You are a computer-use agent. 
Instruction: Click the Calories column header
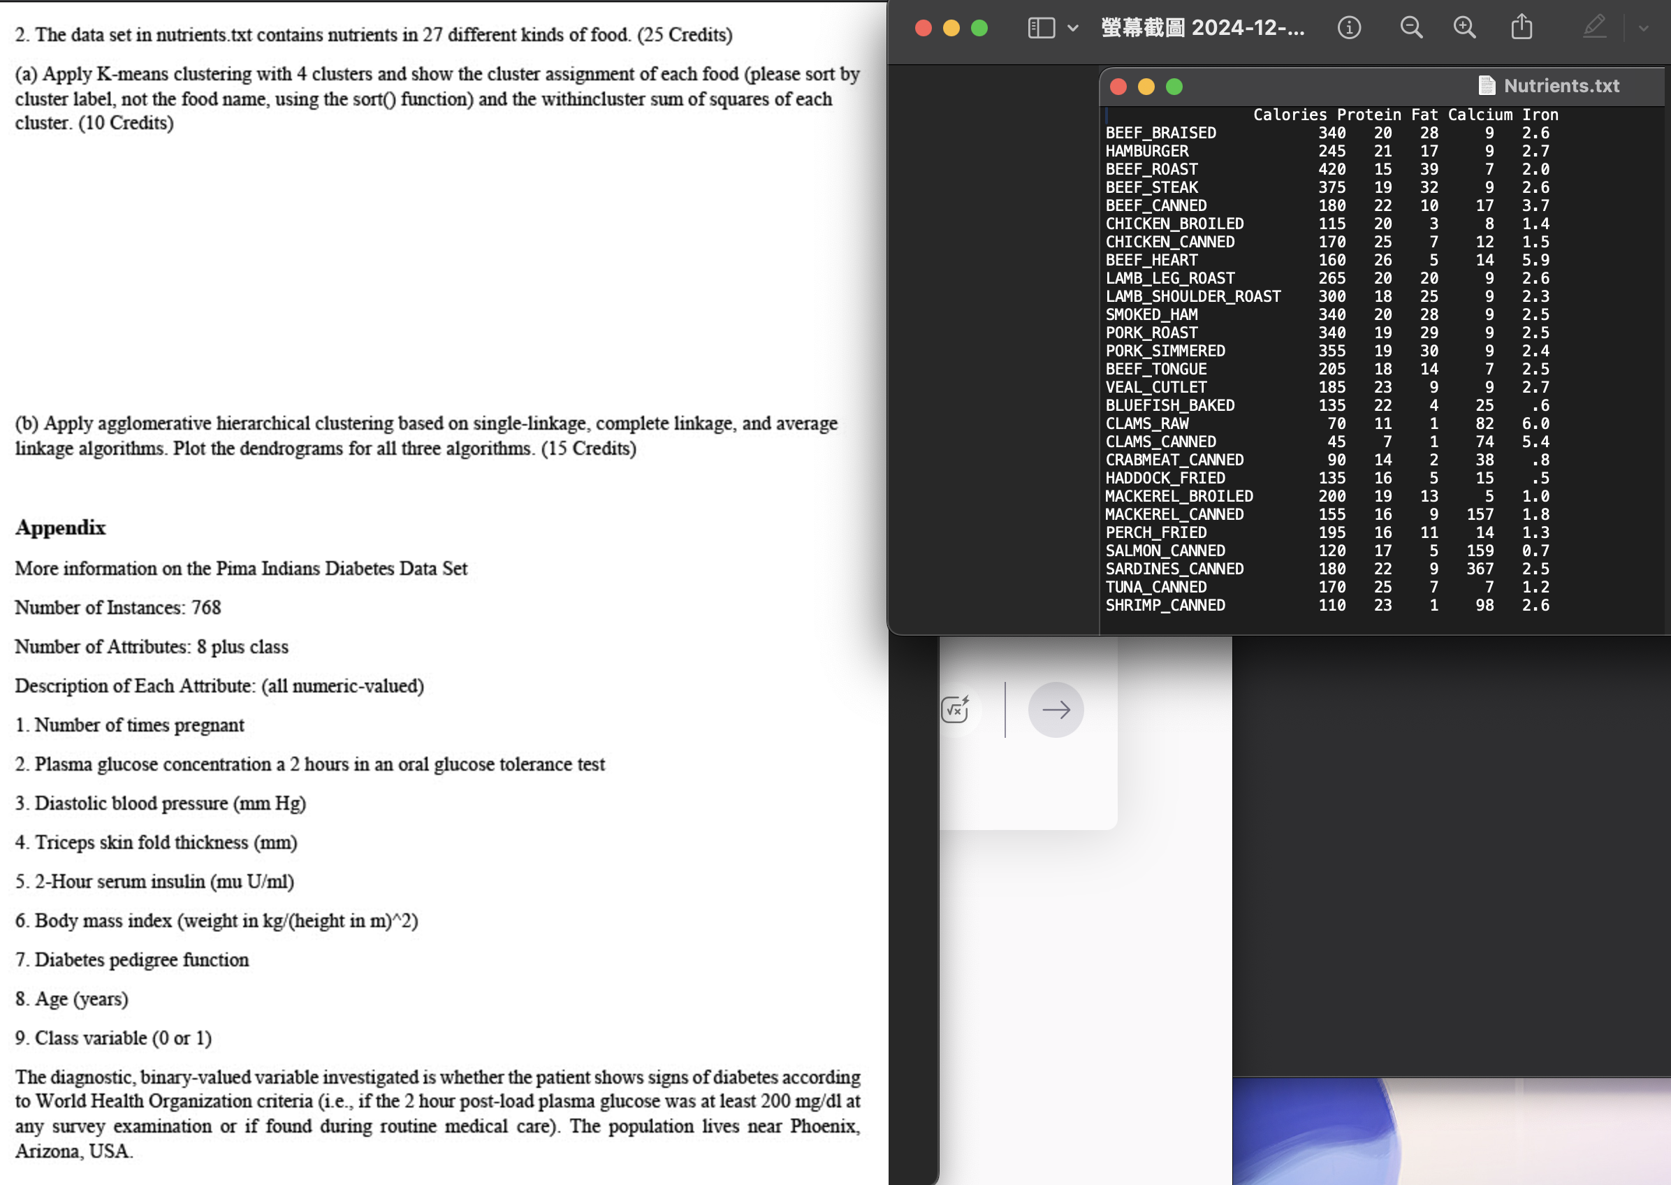(1290, 115)
